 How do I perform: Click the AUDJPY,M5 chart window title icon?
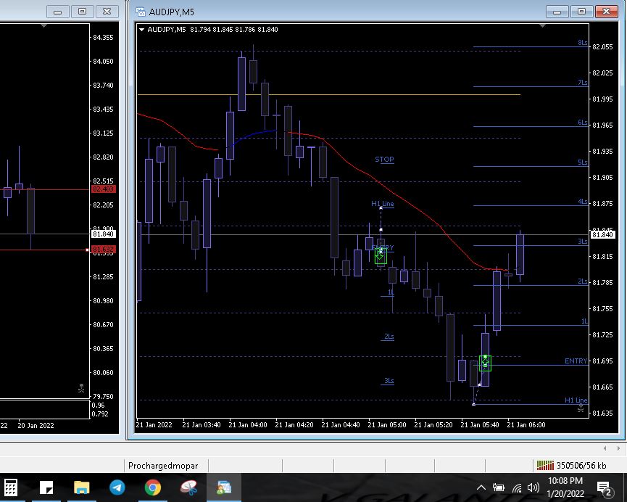[141, 12]
